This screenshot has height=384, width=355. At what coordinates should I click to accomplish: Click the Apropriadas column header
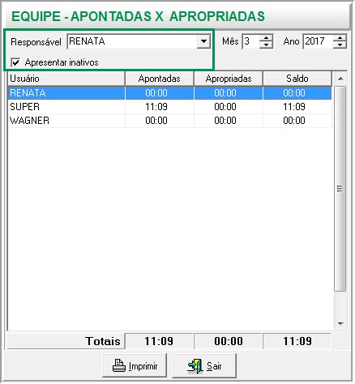point(229,79)
